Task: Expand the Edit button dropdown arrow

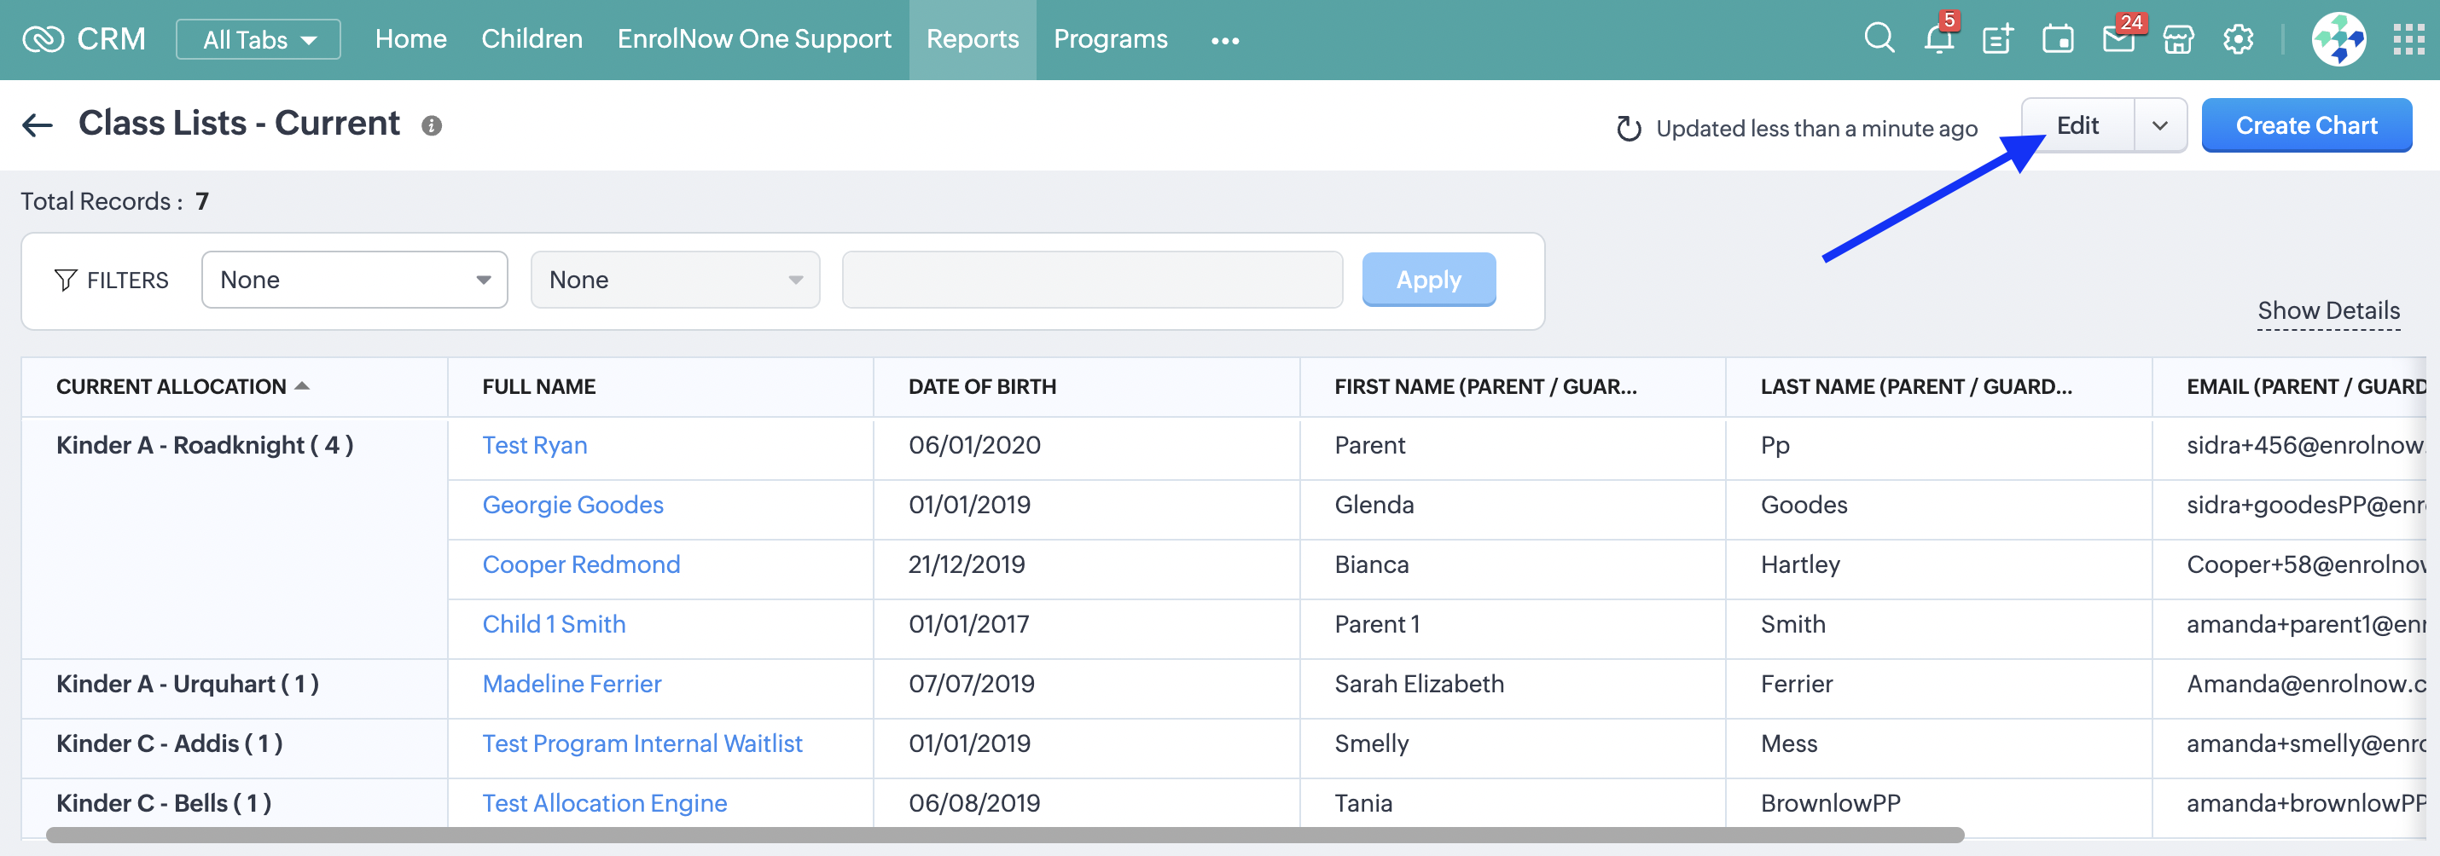Action: [2159, 125]
